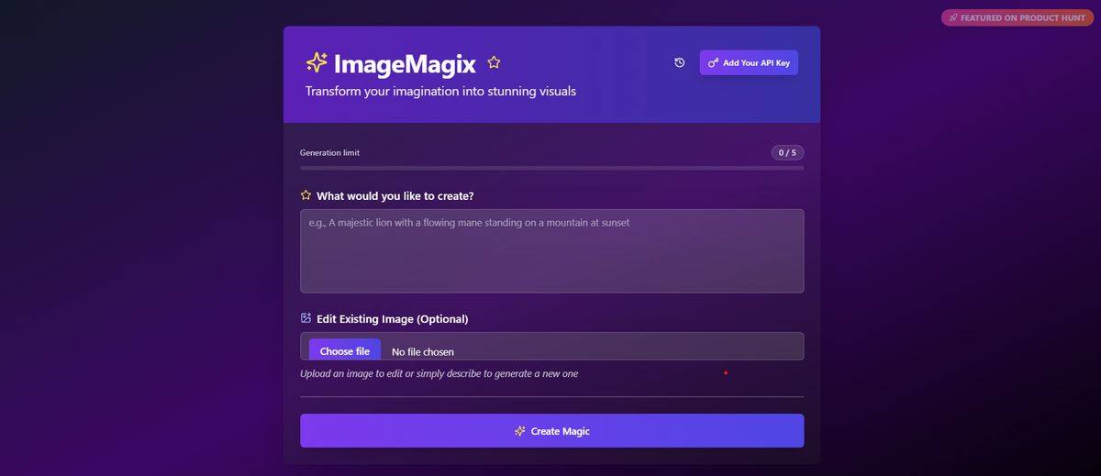Click the Add Your API Key button
The height and width of the screenshot is (476, 1101).
[749, 62]
